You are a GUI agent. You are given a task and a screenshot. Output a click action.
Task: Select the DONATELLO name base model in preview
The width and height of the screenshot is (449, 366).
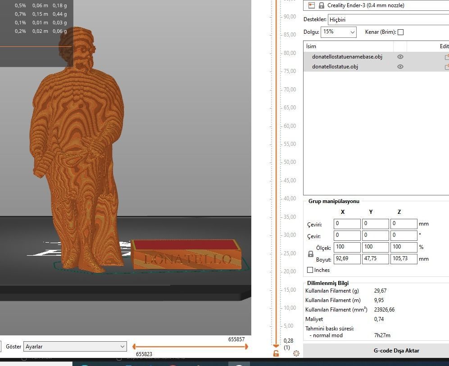click(186, 254)
